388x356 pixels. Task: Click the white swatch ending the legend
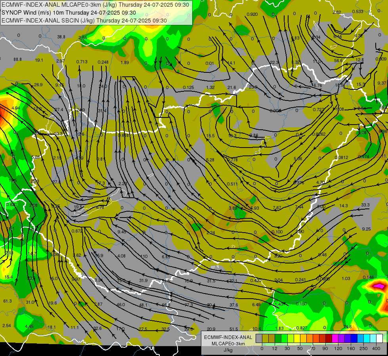click(x=380, y=339)
